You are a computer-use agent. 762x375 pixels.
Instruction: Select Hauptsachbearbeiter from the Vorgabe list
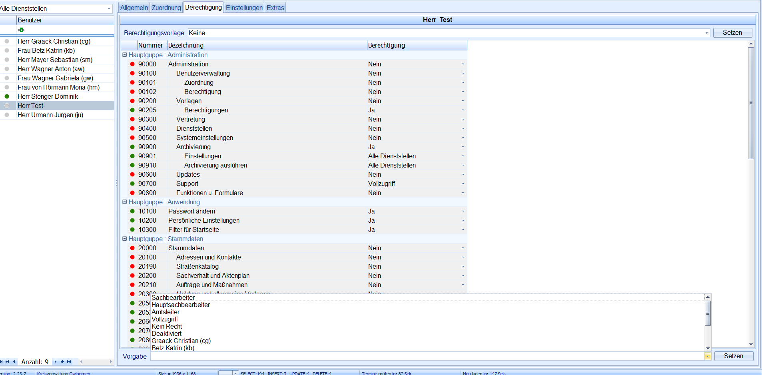(x=181, y=305)
